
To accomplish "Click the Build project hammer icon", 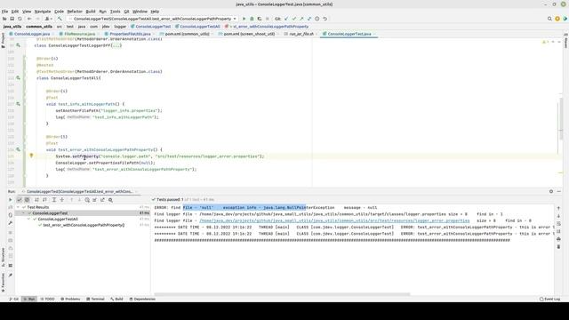I will click(60, 19).
